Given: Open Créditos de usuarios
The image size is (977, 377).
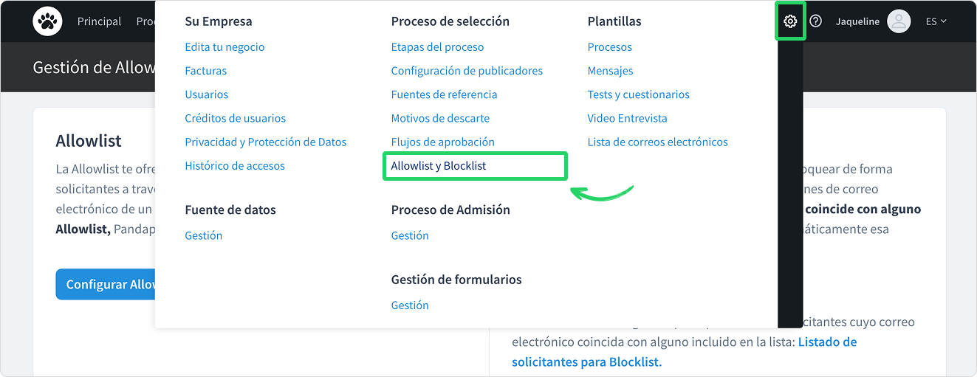Looking at the screenshot, I should click(x=236, y=118).
